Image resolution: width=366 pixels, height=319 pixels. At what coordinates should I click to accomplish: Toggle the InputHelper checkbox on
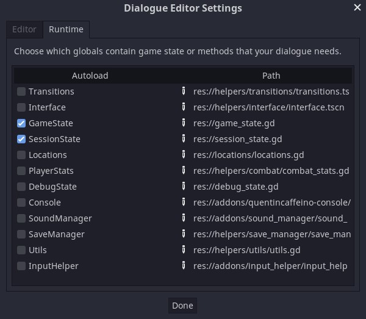[21, 266]
